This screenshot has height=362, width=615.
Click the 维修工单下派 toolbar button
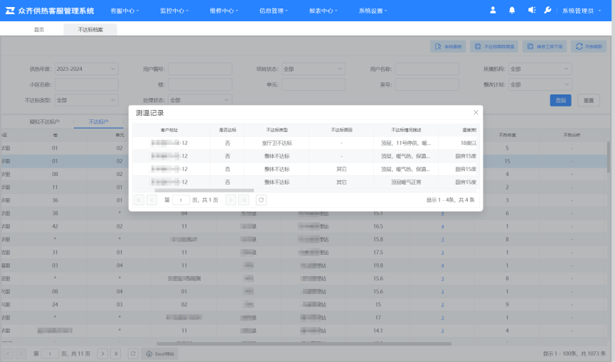coord(545,47)
